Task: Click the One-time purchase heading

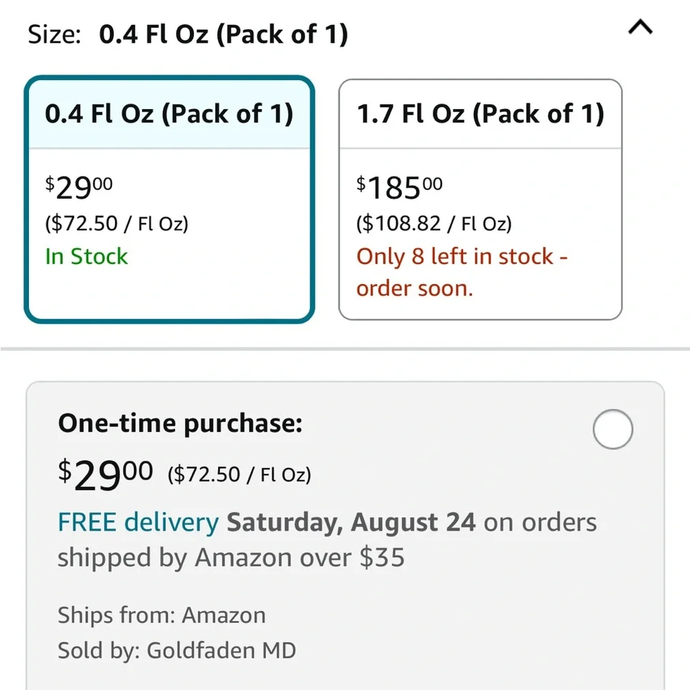Action: click(180, 424)
